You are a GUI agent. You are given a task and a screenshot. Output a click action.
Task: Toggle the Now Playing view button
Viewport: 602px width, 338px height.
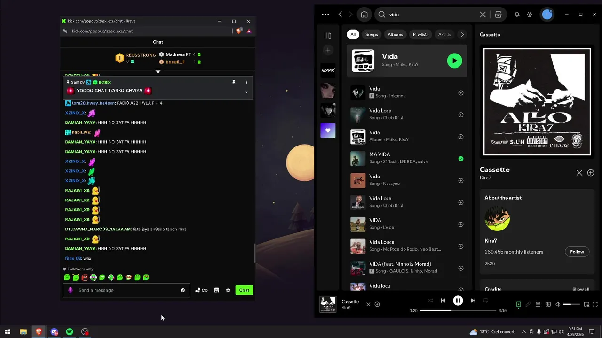tap(518, 304)
